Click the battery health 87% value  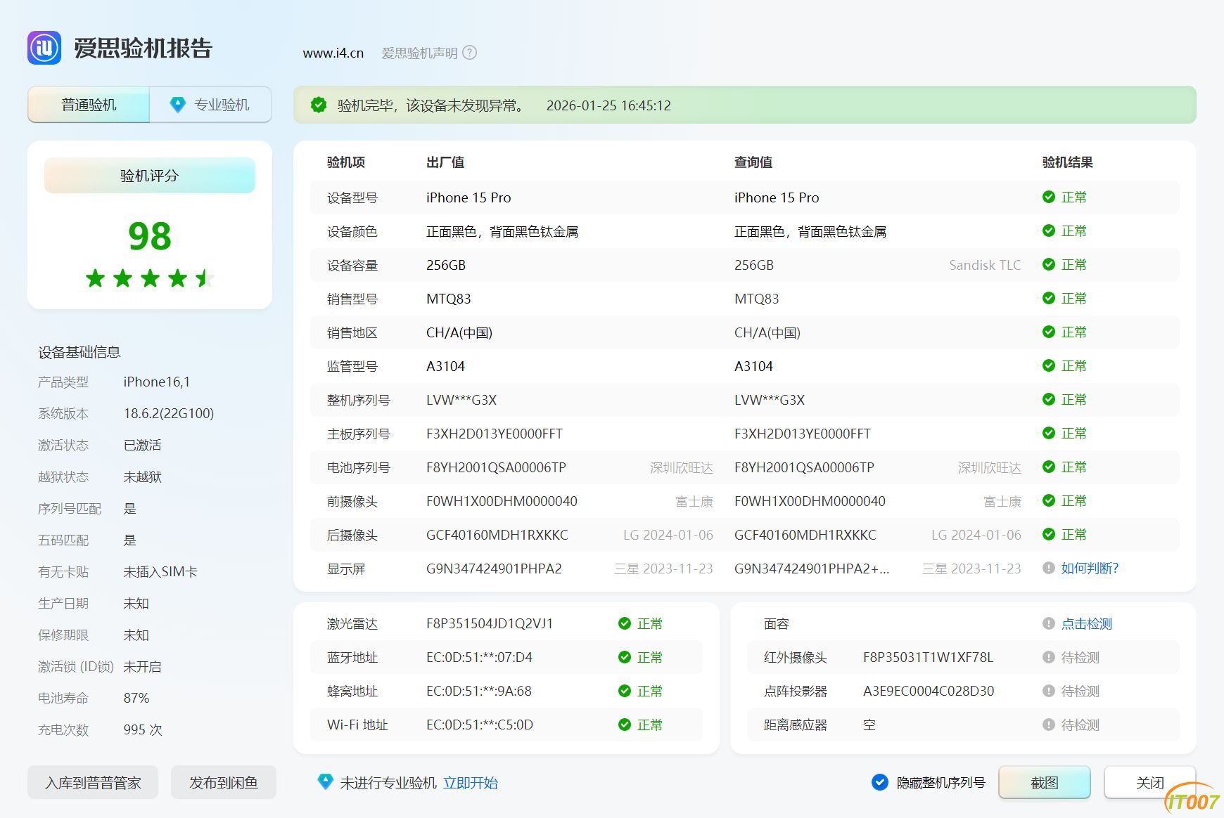[x=136, y=698]
